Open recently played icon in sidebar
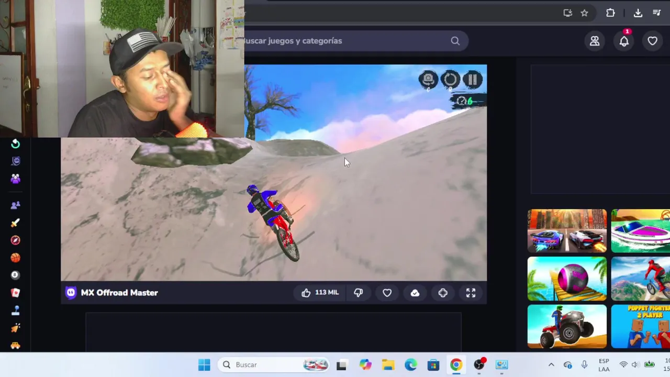Screen dimensions: 670x377 16,144
